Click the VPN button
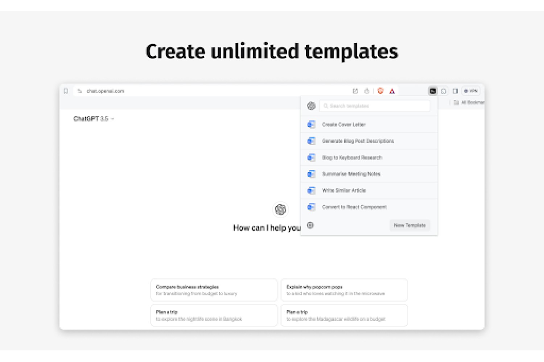 [471, 91]
